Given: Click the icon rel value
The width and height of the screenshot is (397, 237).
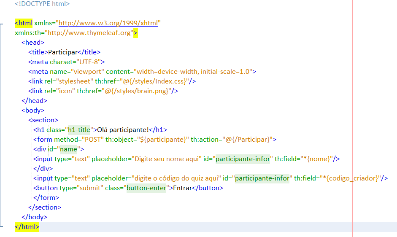Looking at the screenshot, I should [x=65, y=91].
